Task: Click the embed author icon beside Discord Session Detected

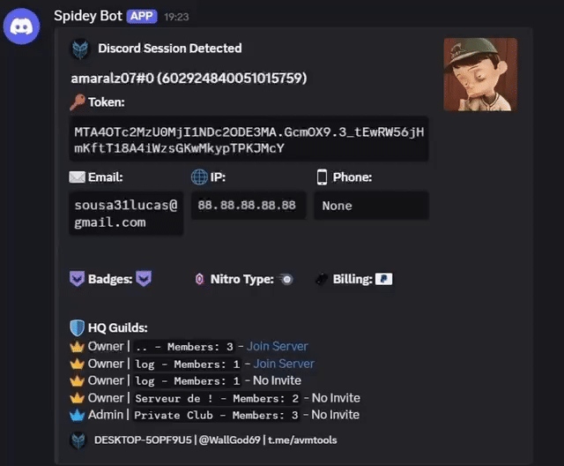Action: click(x=80, y=49)
